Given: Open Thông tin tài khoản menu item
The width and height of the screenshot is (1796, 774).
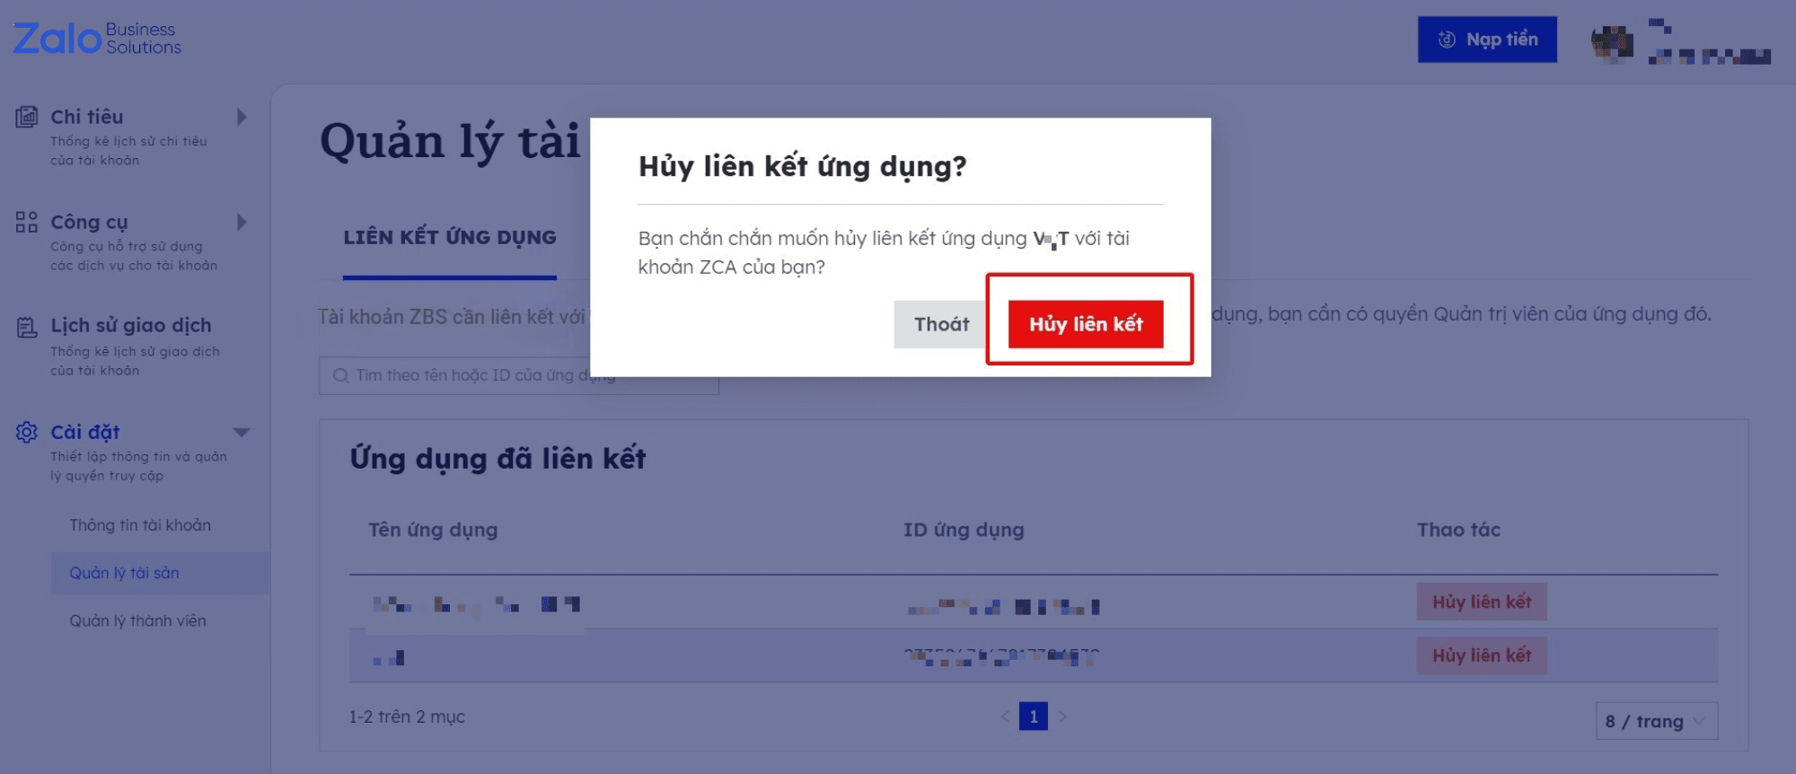Looking at the screenshot, I should click(140, 525).
